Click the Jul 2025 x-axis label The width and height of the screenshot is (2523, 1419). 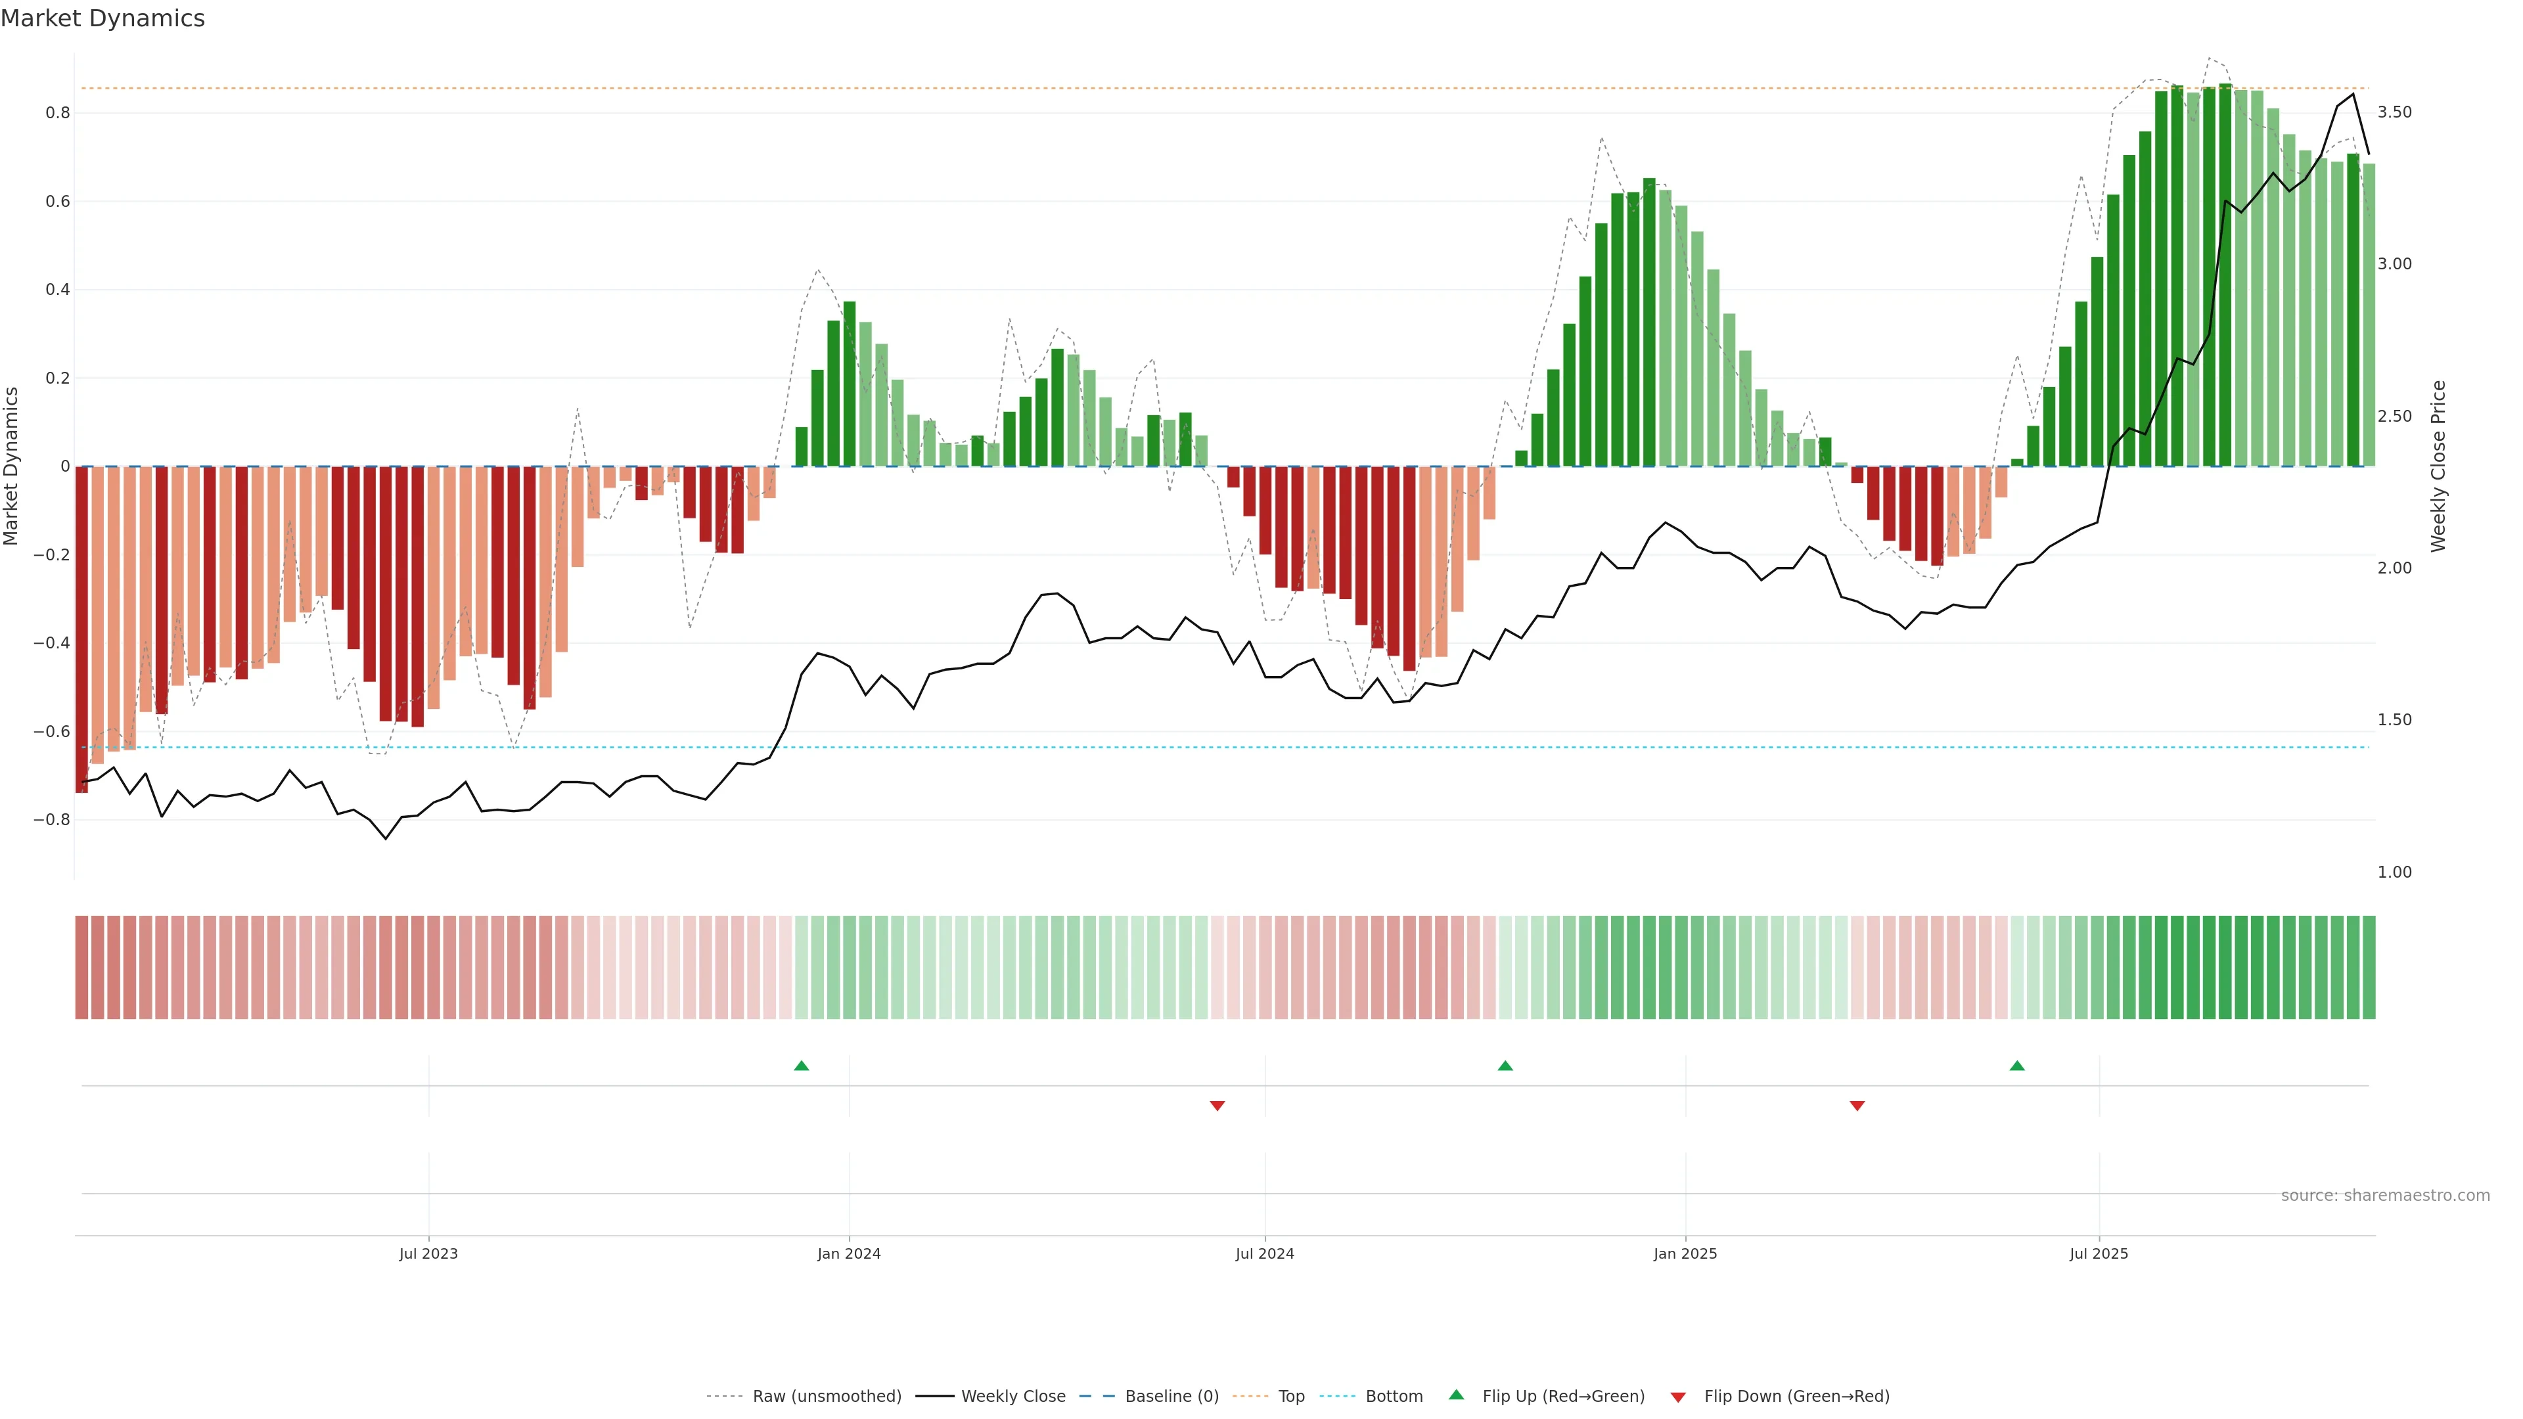2098,1253
